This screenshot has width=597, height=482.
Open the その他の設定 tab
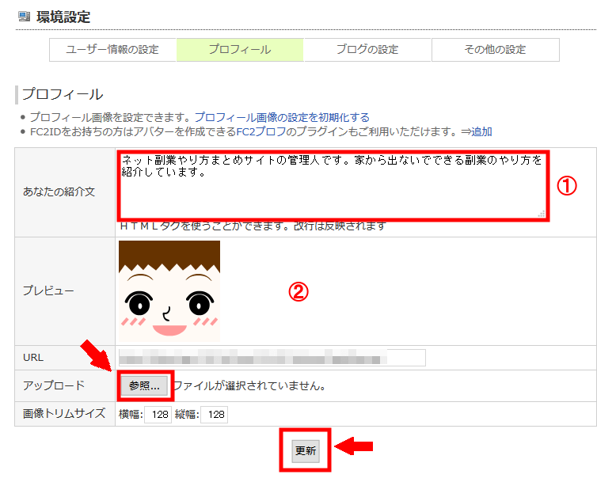(496, 50)
